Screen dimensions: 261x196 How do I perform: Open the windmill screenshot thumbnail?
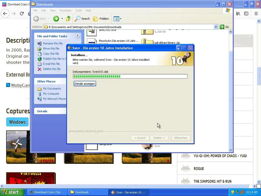point(18,147)
